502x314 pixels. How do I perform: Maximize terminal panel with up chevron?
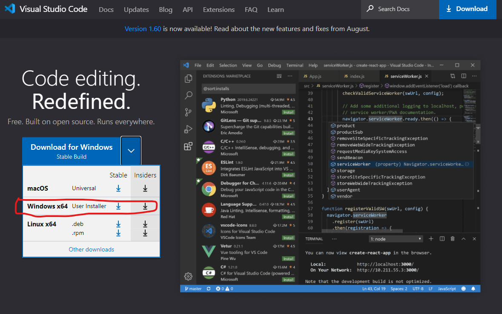click(x=464, y=239)
